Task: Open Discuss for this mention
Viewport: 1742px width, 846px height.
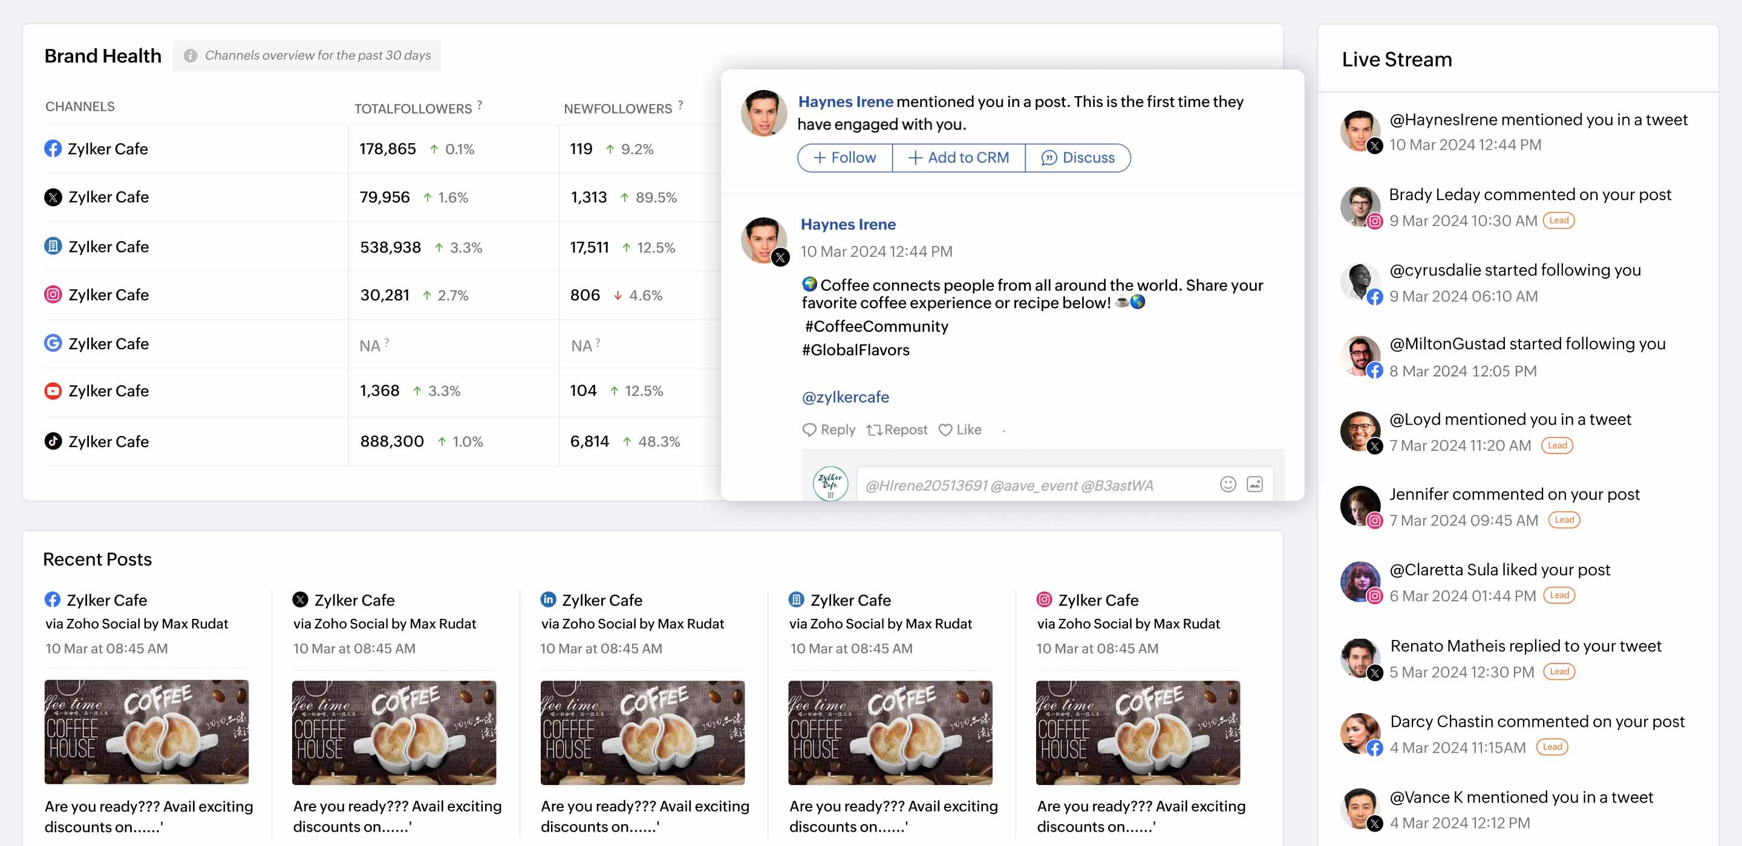Action: (1078, 158)
